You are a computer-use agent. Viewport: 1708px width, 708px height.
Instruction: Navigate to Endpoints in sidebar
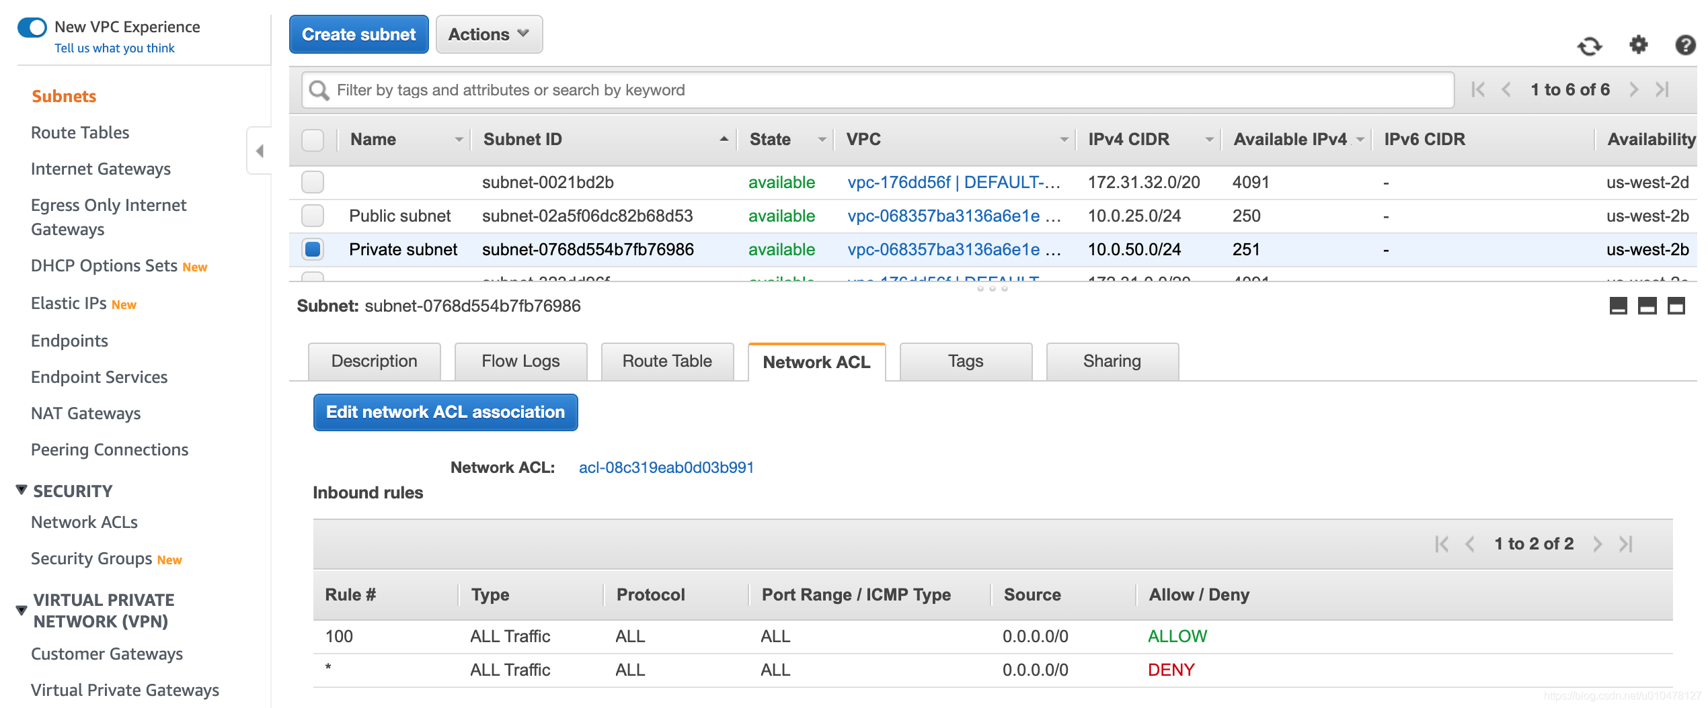(x=69, y=341)
